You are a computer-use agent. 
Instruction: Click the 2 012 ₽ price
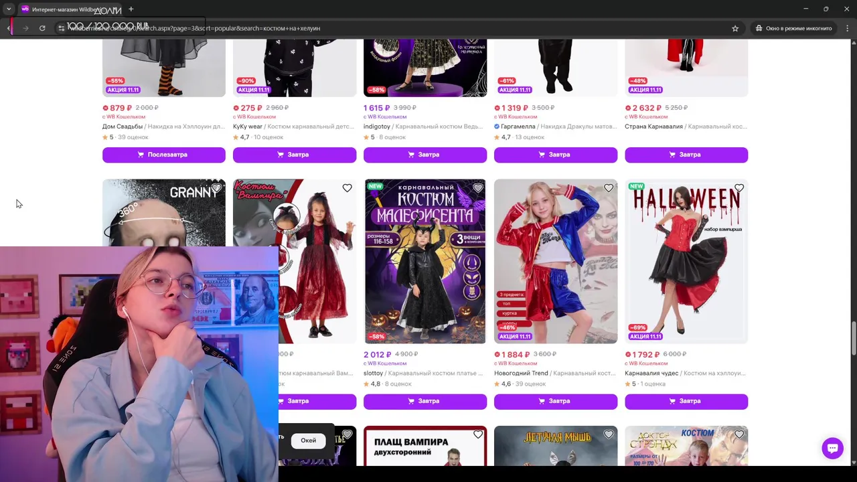[x=378, y=354]
